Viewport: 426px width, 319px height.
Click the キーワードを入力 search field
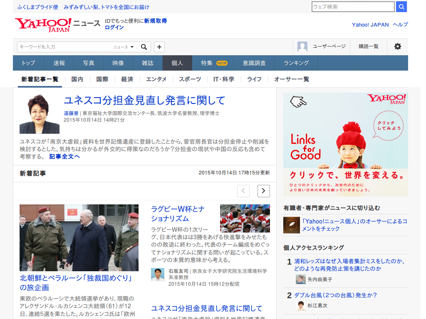pyautogui.click(x=65, y=47)
